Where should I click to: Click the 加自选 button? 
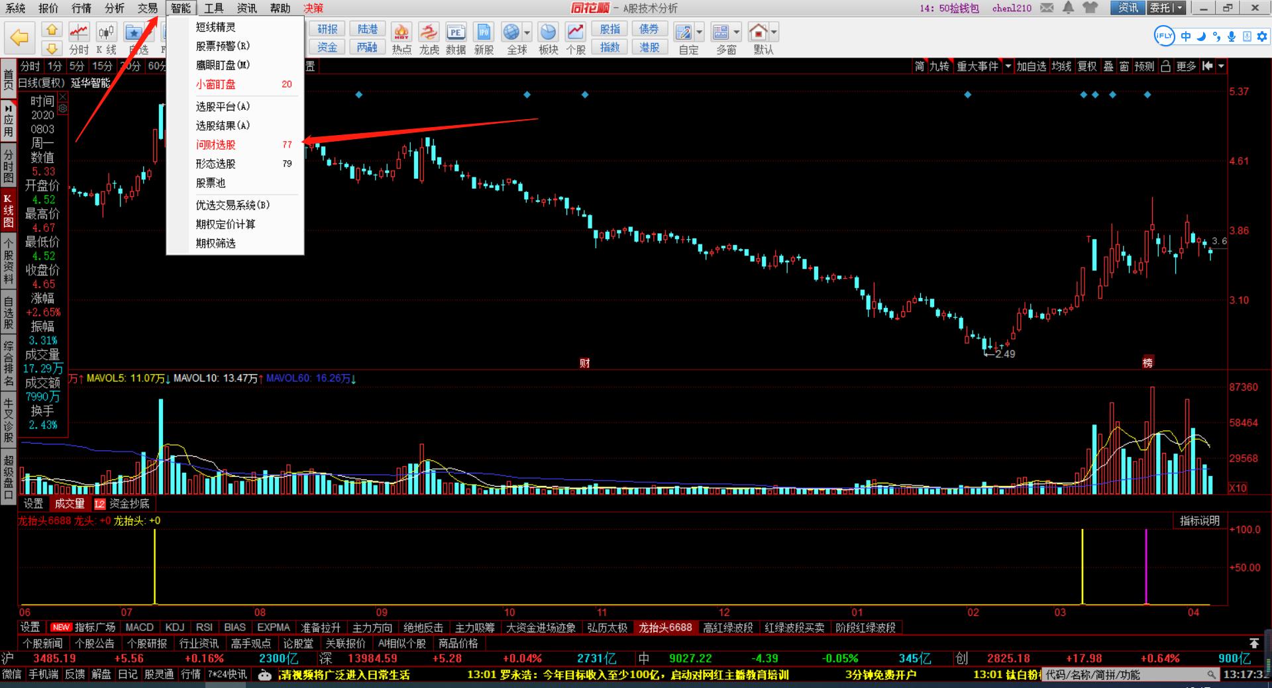[x=1031, y=66]
